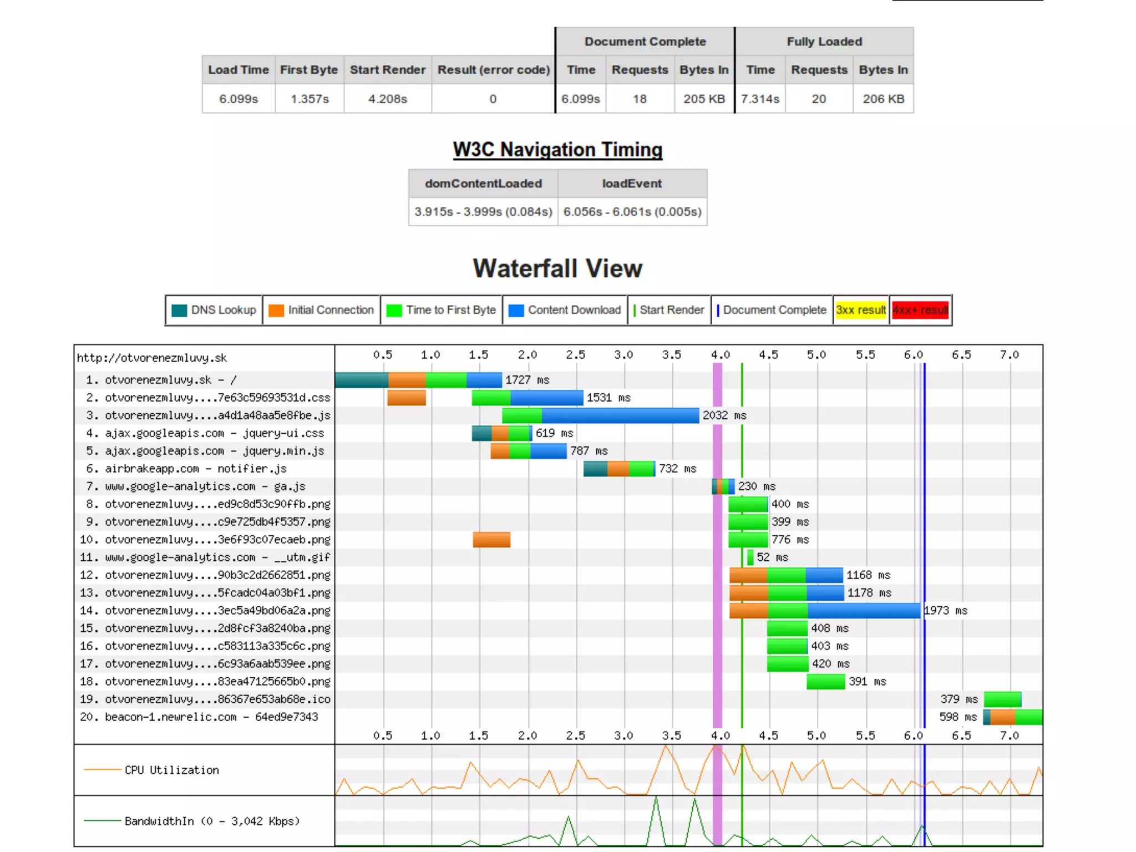Click request 1 otvorenezmluvy.sk row label
The height and width of the screenshot is (852, 1136).
point(161,380)
